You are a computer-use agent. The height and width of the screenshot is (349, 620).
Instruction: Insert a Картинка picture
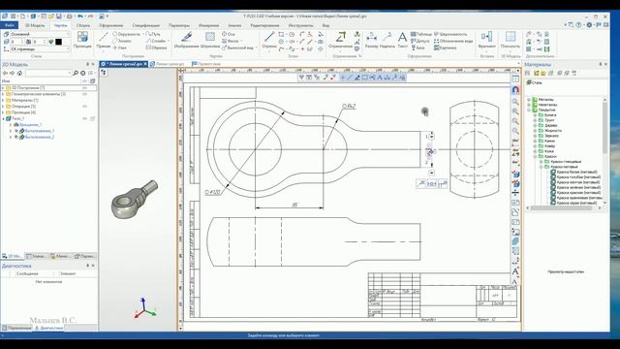[x=446, y=48]
